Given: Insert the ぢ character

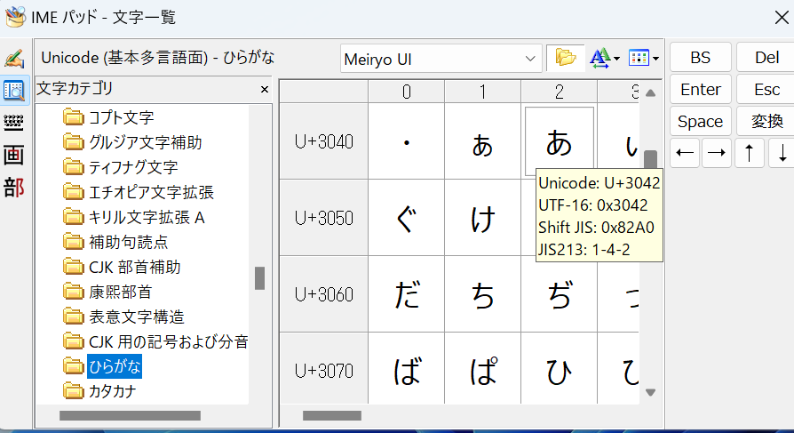Looking at the screenshot, I should point(559,294).
